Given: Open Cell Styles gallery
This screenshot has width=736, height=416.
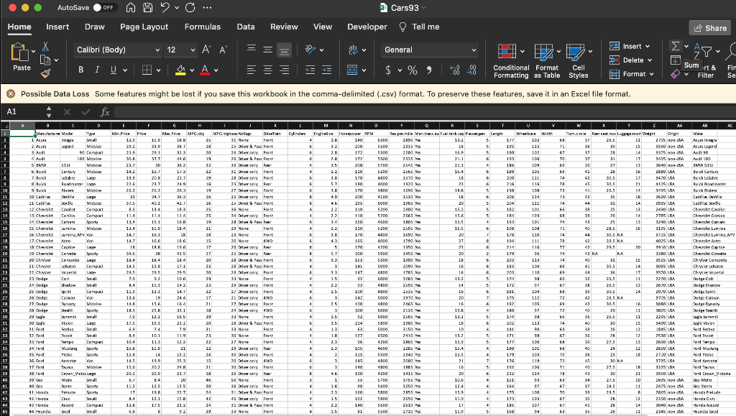Looking at the screenshot, I should 579,60.
